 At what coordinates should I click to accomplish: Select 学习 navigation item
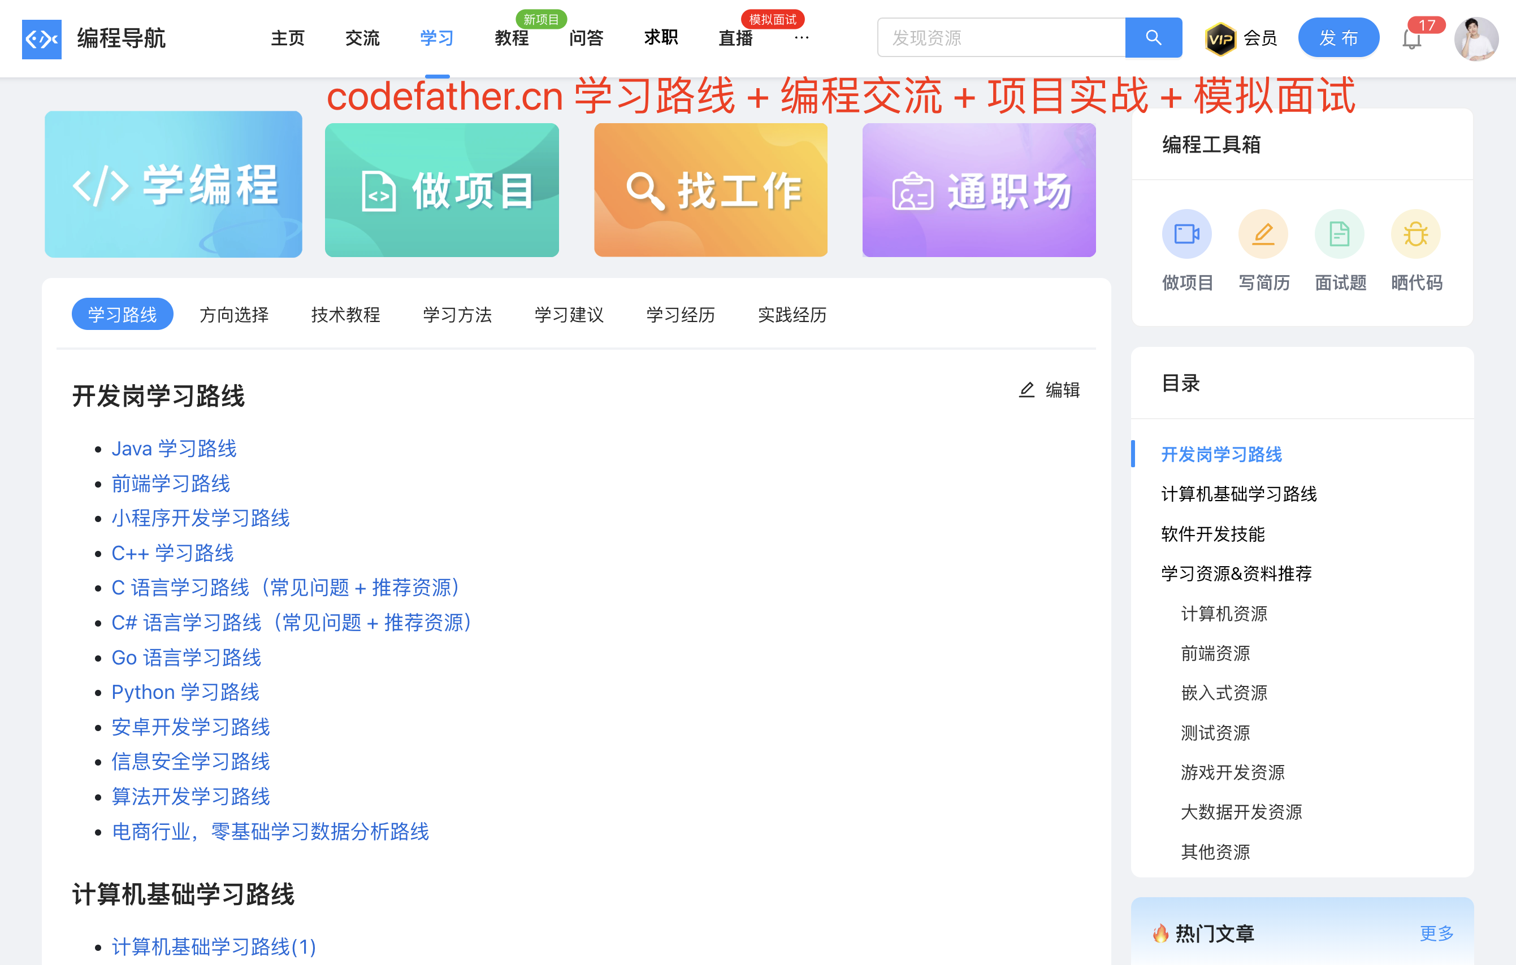point(437,38)
